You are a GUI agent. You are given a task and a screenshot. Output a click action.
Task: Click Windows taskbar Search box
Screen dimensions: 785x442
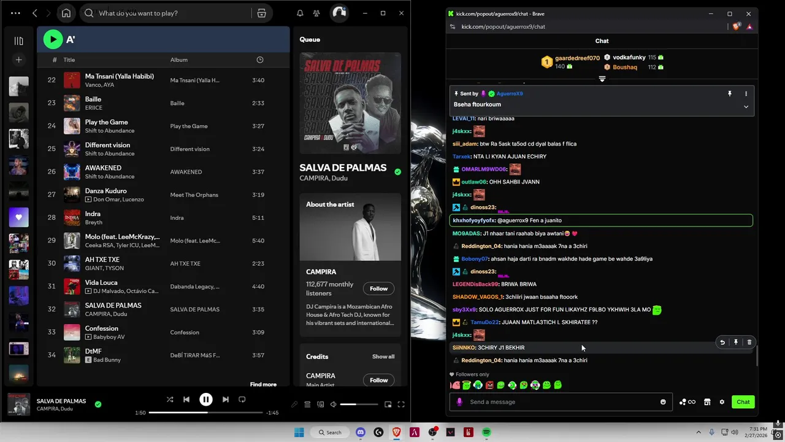[x=330, y=432]
